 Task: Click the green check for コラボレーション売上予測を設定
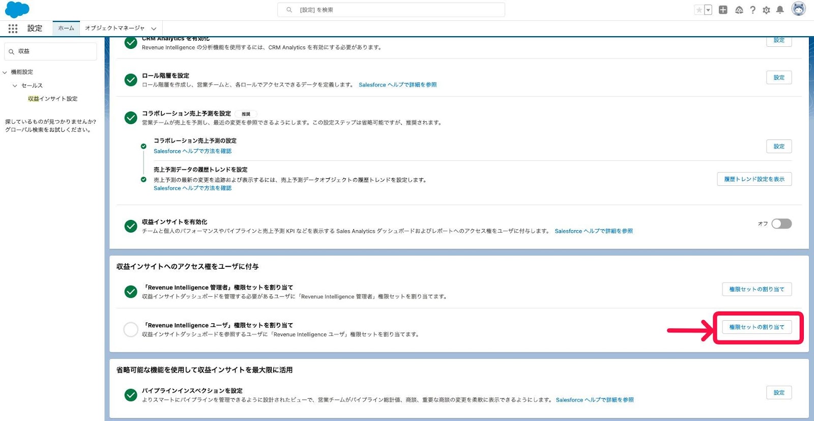pos(131,118)
